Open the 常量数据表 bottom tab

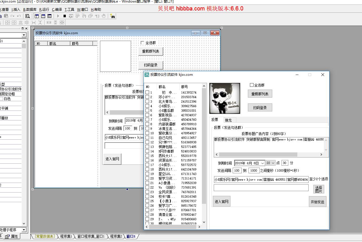coord(45,236)
